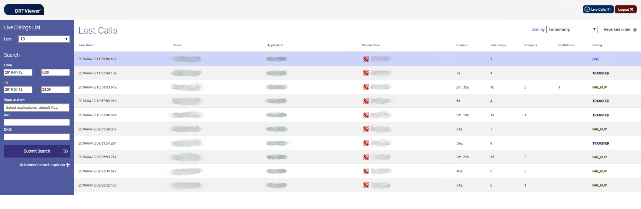
Task: Open the Sort by Timestamp dropdown
Action: 572,30
